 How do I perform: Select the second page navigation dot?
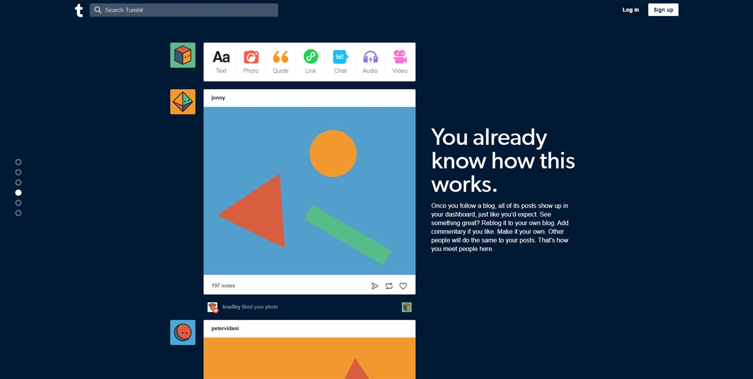click(18, 172)
